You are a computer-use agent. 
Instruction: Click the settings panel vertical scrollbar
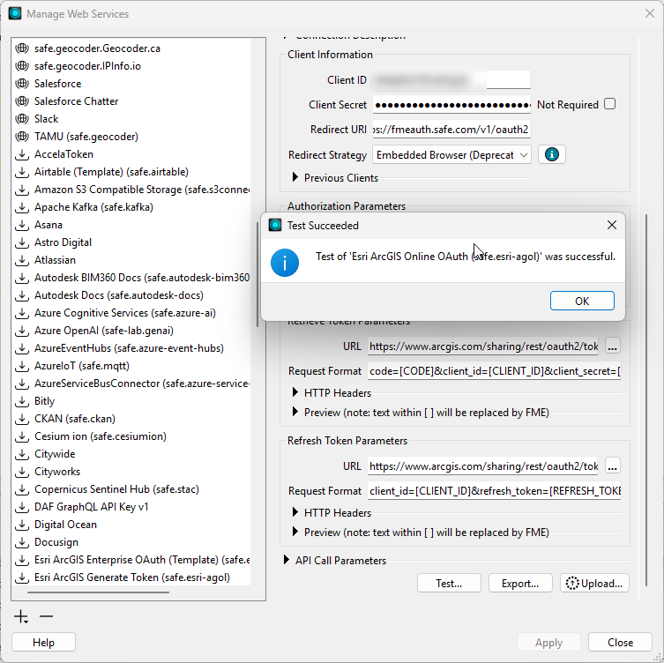tap(646, 400)
